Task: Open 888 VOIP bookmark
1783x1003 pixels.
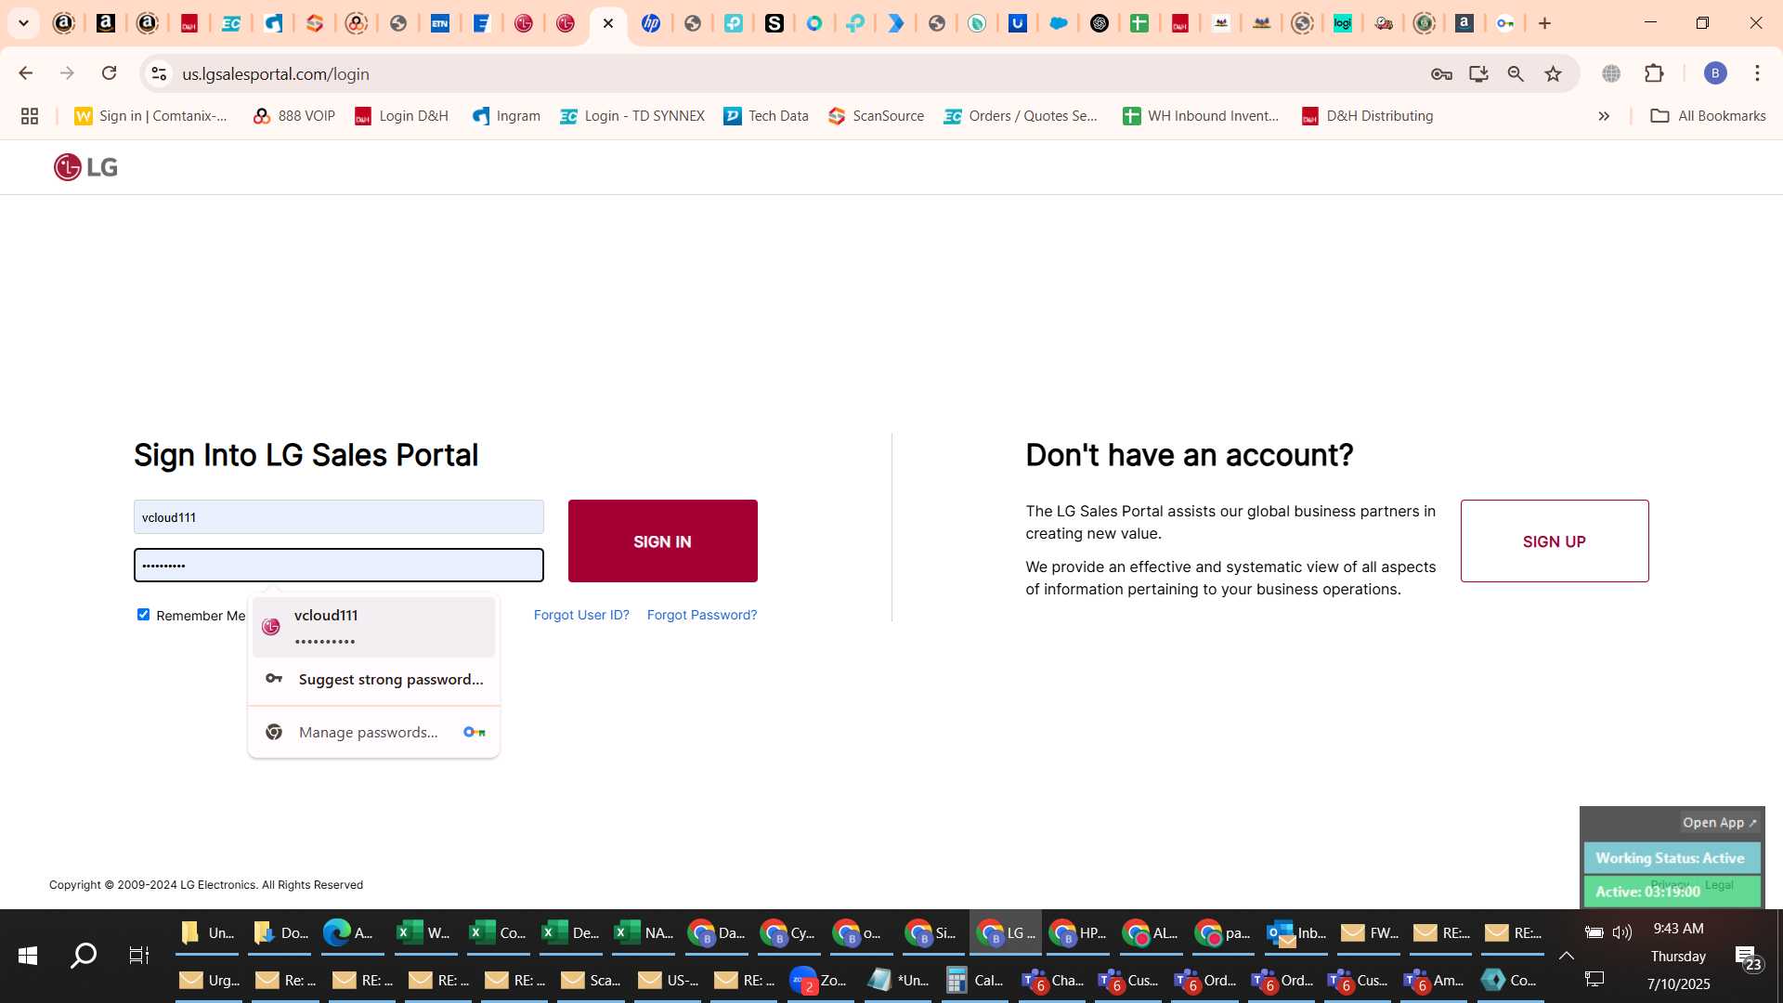Action: (293, 116)
